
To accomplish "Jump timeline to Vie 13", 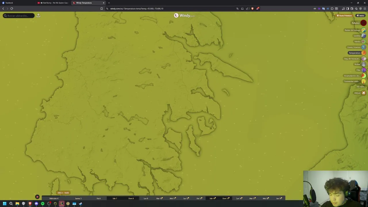I will click(x=199, y=198).
